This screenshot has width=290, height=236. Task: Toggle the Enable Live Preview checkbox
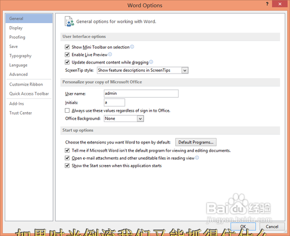pos(67,54)
